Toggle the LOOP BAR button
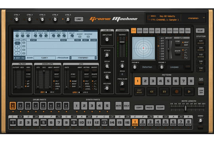This screenshot has height=142, width=214. [x=201, y=92]
